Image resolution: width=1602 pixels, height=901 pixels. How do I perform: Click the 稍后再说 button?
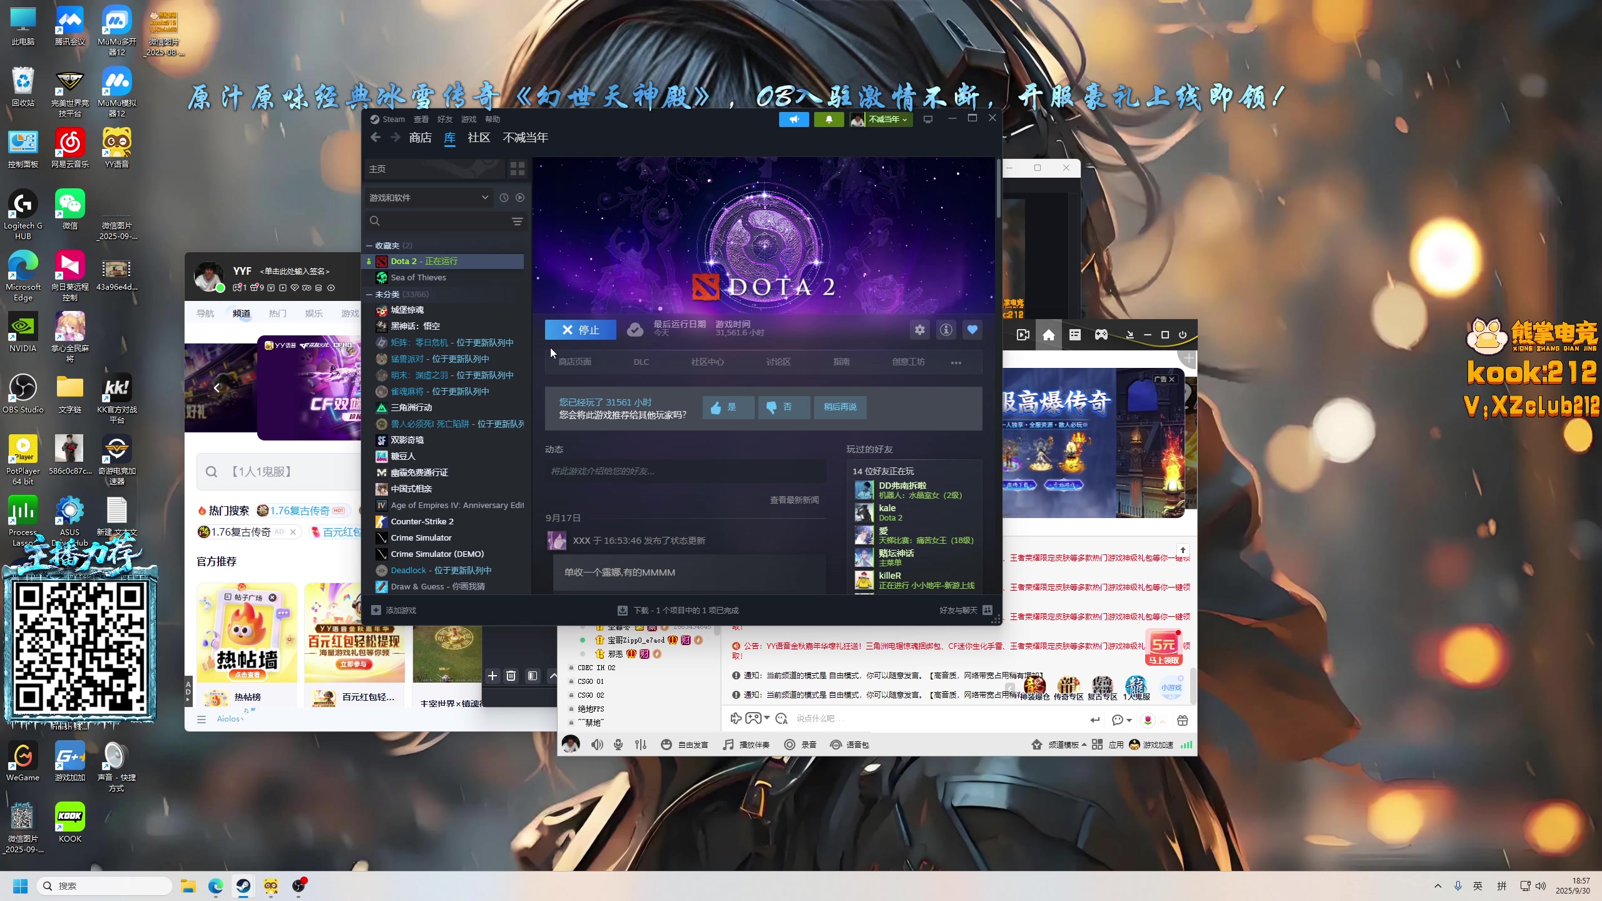[840, 407]
